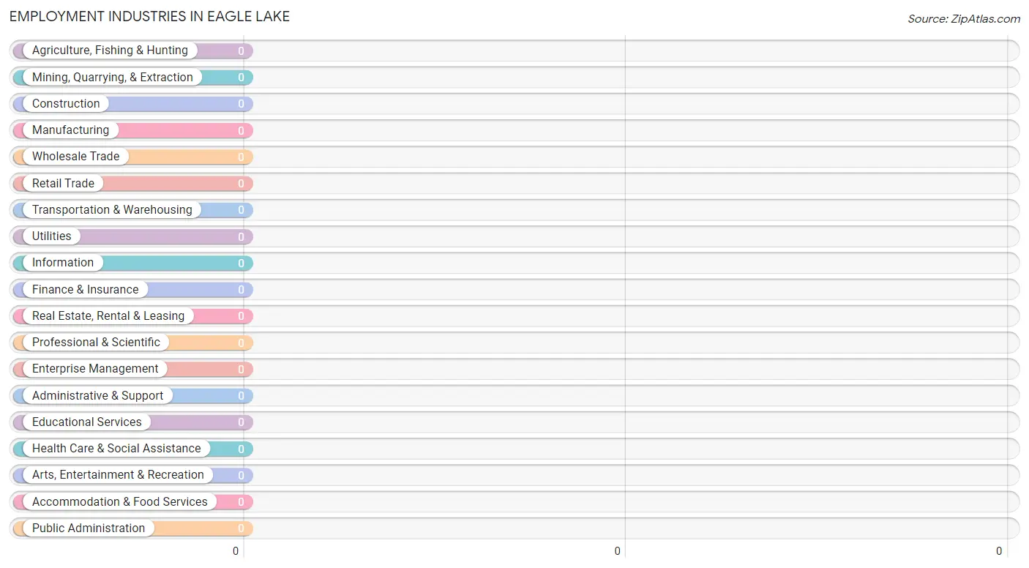Click the value 0 on the Agriculture bar
This screenshot has height=568, width=1029.
[241, 51]
